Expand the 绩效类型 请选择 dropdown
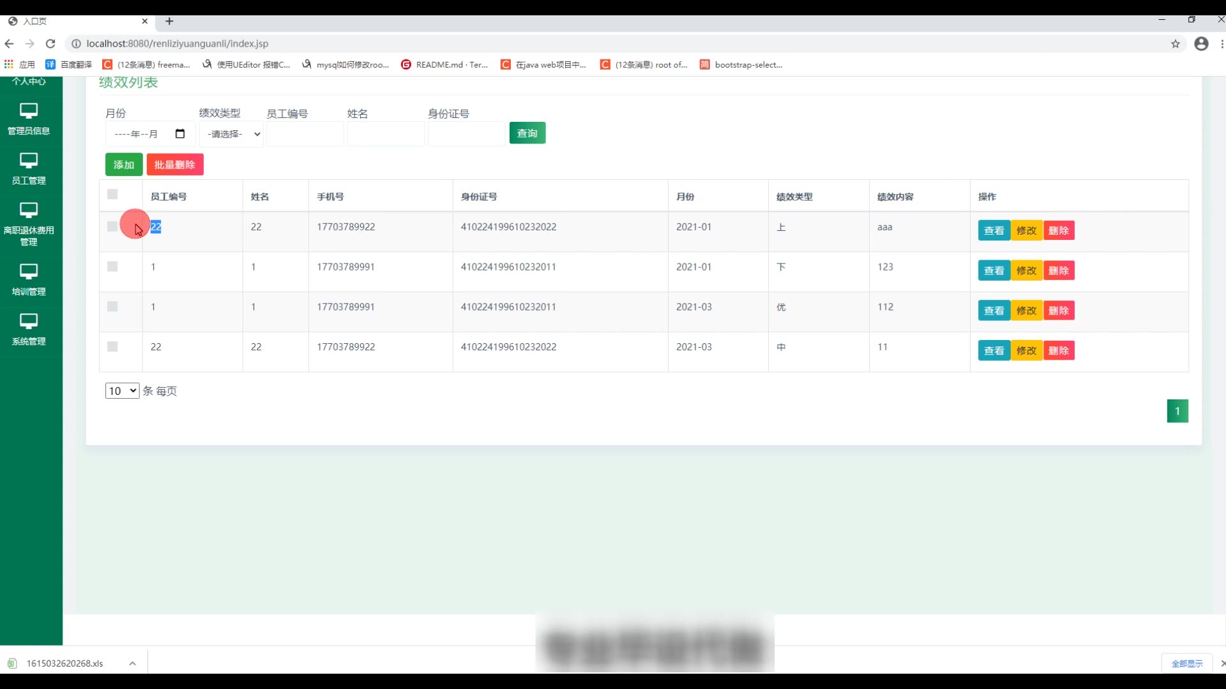The width and height of the screenshot is (1226, 689). tap(232, 134)
